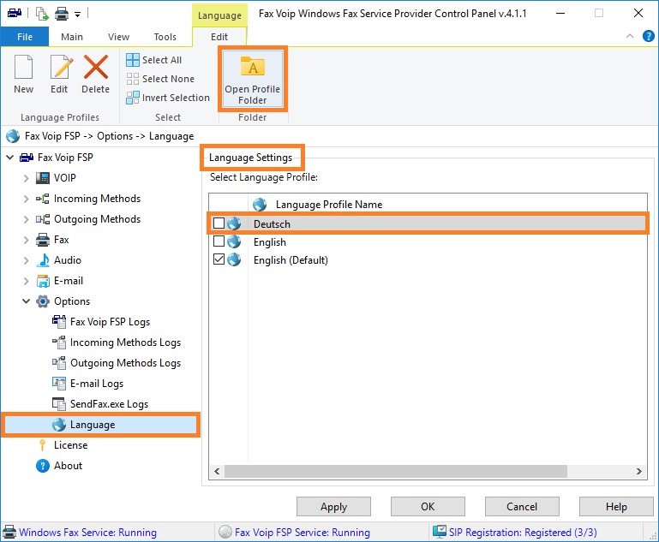This screenshot has height=542, width=659.
Task: Click the horizontal scrollbar left arrow
Action: (217, 472)
